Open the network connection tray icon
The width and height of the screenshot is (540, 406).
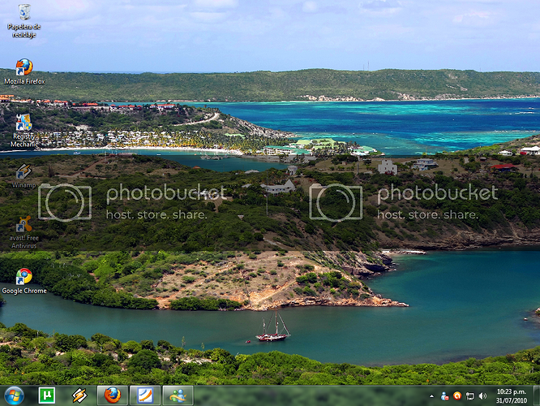click(x=470, y=395)
